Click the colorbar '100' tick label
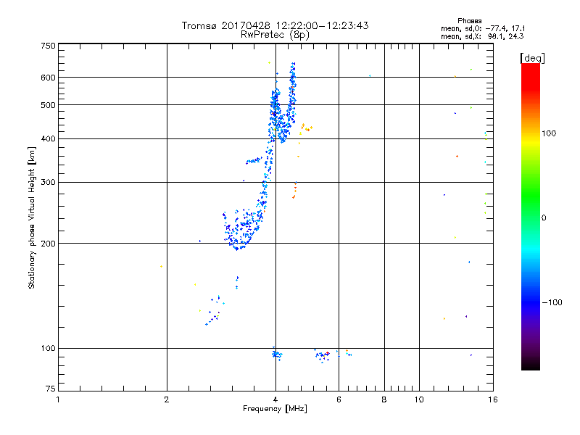The width and height of the screenshot is (580, 435). coord(549,133)
